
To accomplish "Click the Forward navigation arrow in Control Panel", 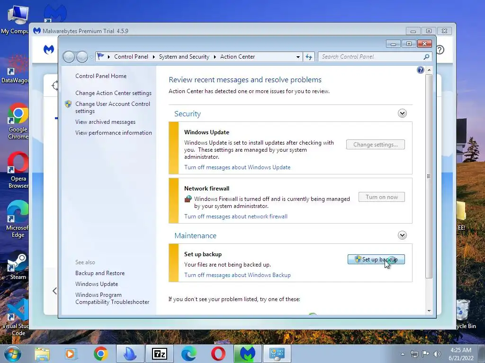I will coord(82,57).
